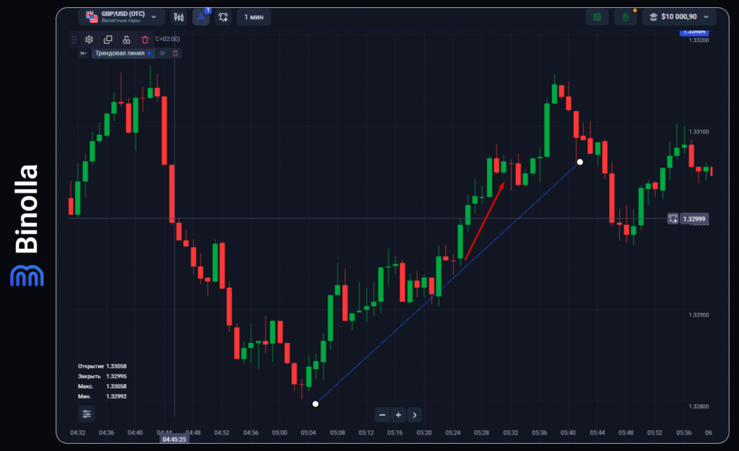This screenshot has width=739, height=451.
Task: Open the 1 мин timeframe selector
Action: click(x=254, y=17)
